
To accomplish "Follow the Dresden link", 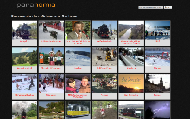I will [x=158, y=95].
